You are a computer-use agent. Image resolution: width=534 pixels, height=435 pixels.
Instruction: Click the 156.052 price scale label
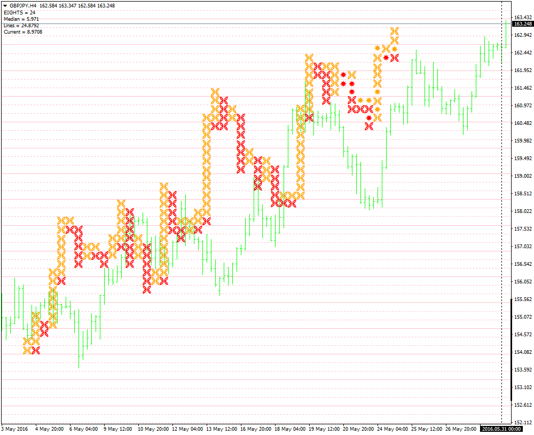pyautogui.click(x=523, y=281)
